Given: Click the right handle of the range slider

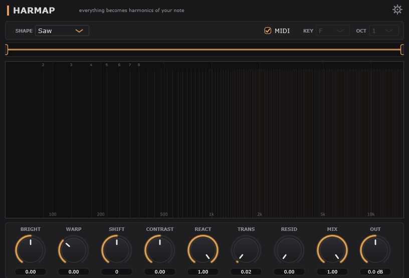Looking at the screenshot, I should [x=402, y=50].
